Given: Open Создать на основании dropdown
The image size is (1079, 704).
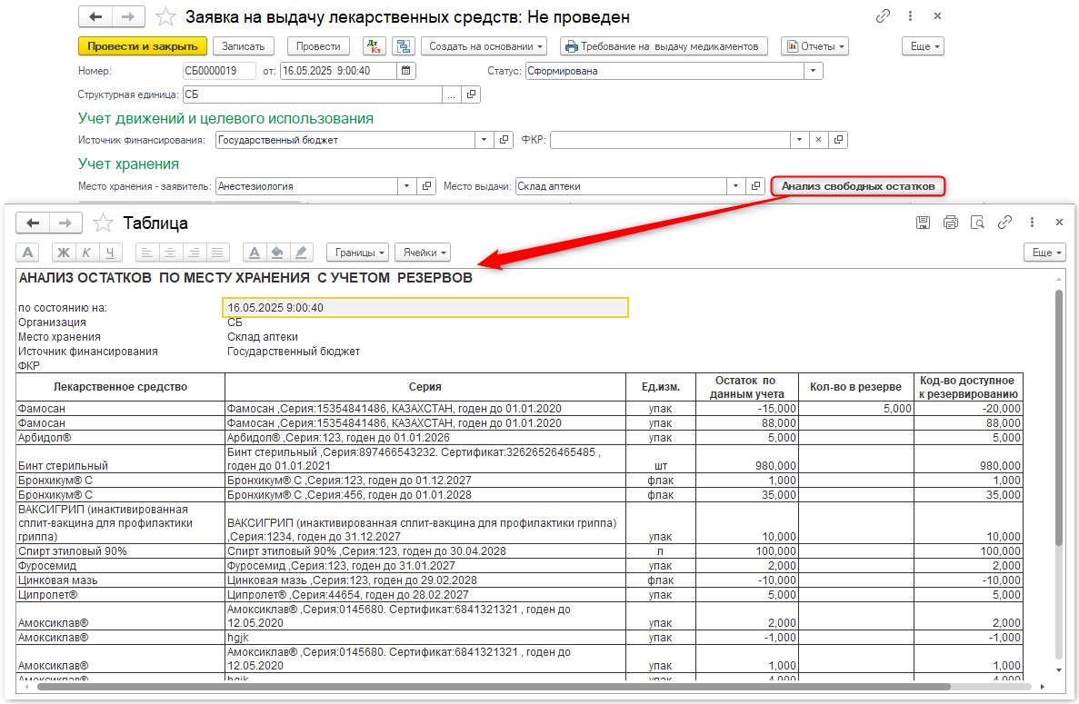Looking at the screenshot, I should (x=484, y=46).
